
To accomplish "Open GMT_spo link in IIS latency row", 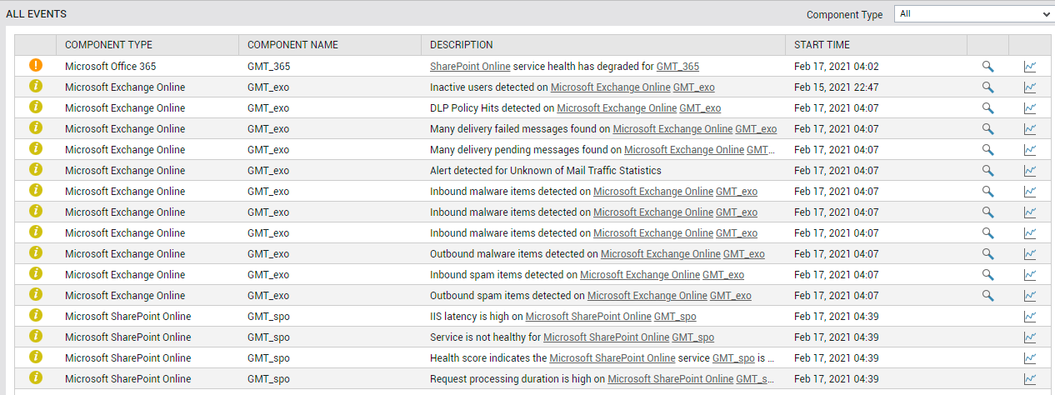I will [675, 317].
